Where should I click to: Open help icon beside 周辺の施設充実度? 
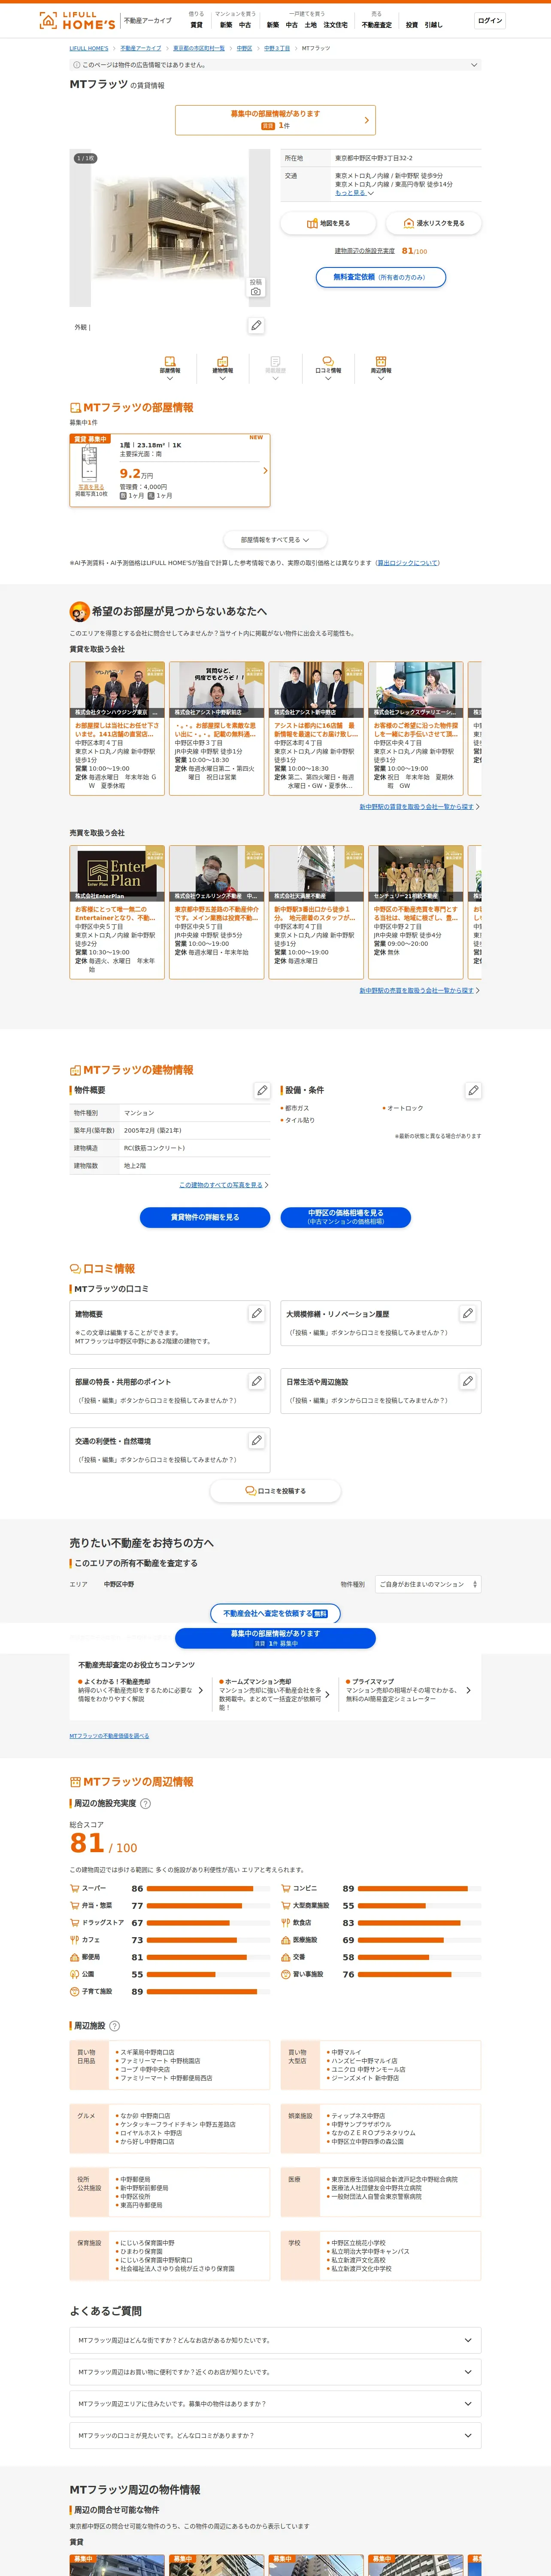[145, 1803]
